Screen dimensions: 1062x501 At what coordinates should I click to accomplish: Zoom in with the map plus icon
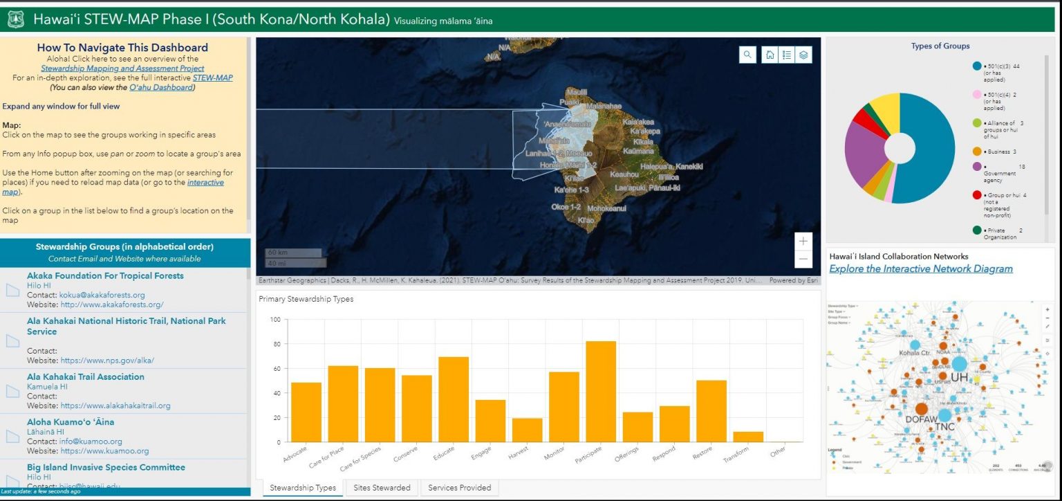click(803, 241)
